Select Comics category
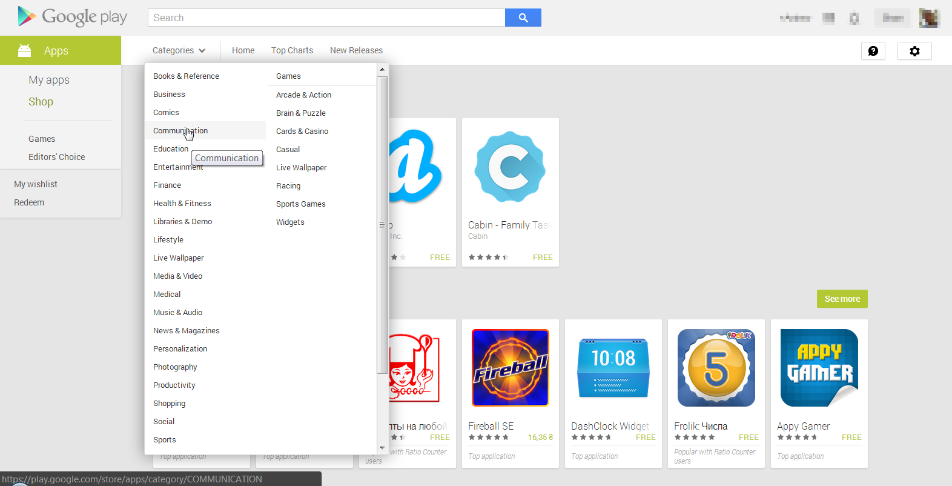This screenshot has height=486, width=952. coord(166,112)
